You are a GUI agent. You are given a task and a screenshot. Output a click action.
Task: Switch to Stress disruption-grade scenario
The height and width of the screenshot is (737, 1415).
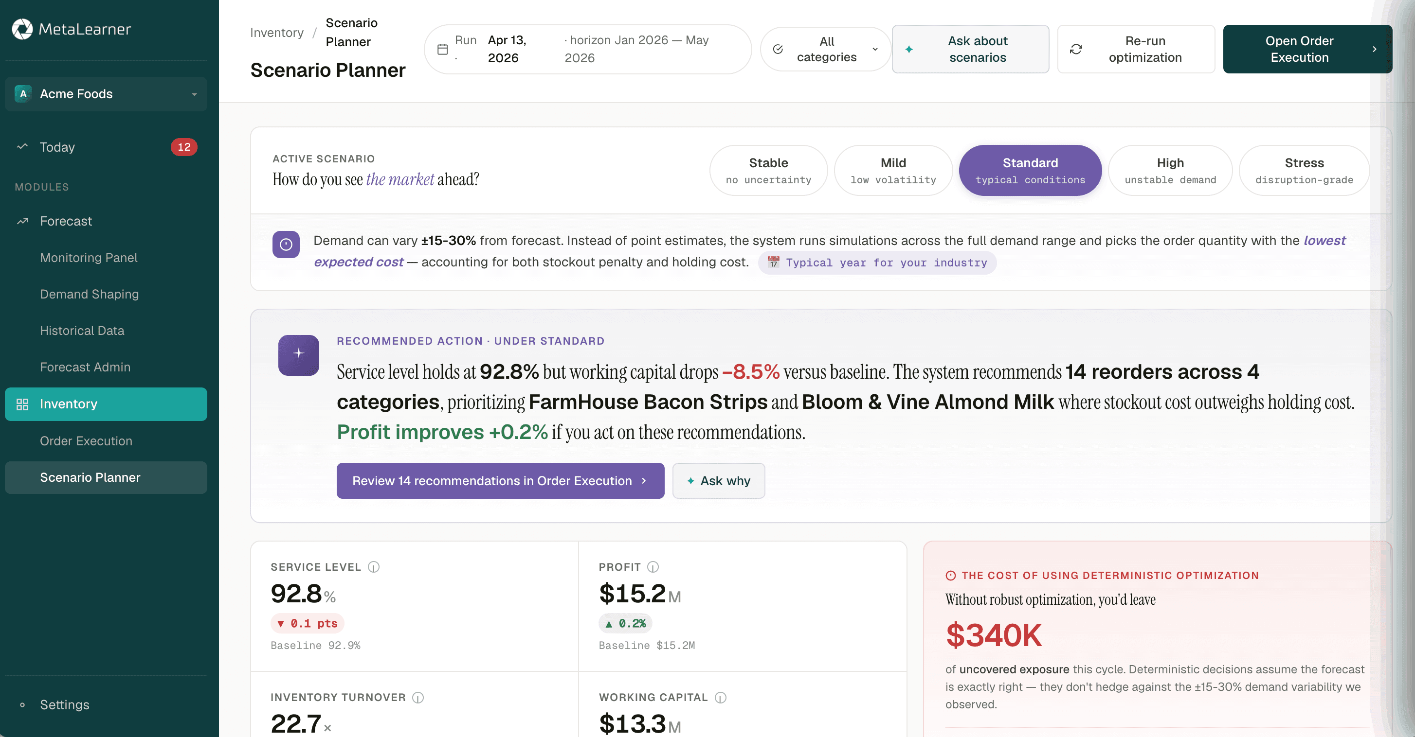[1304, 170]
